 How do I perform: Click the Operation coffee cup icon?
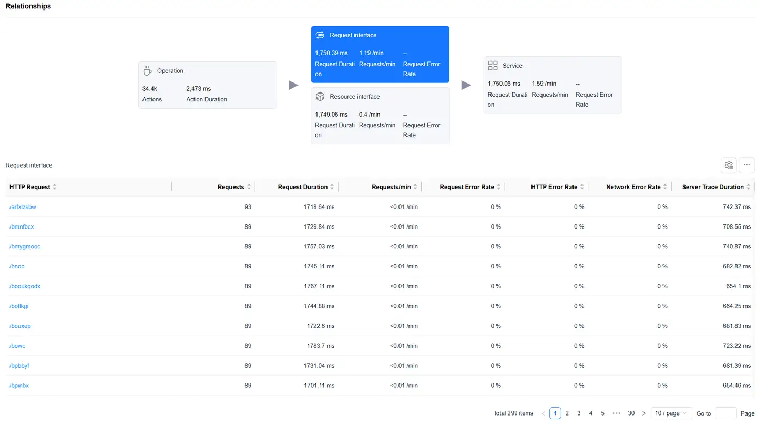pyautogui.click(x=148, y=71)
